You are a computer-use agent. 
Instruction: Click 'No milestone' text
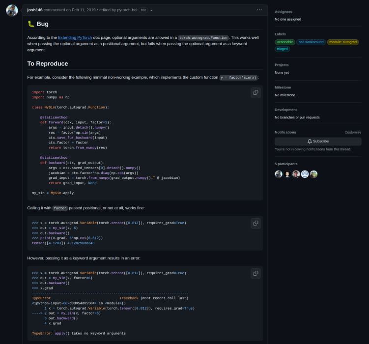coord(285,95)
